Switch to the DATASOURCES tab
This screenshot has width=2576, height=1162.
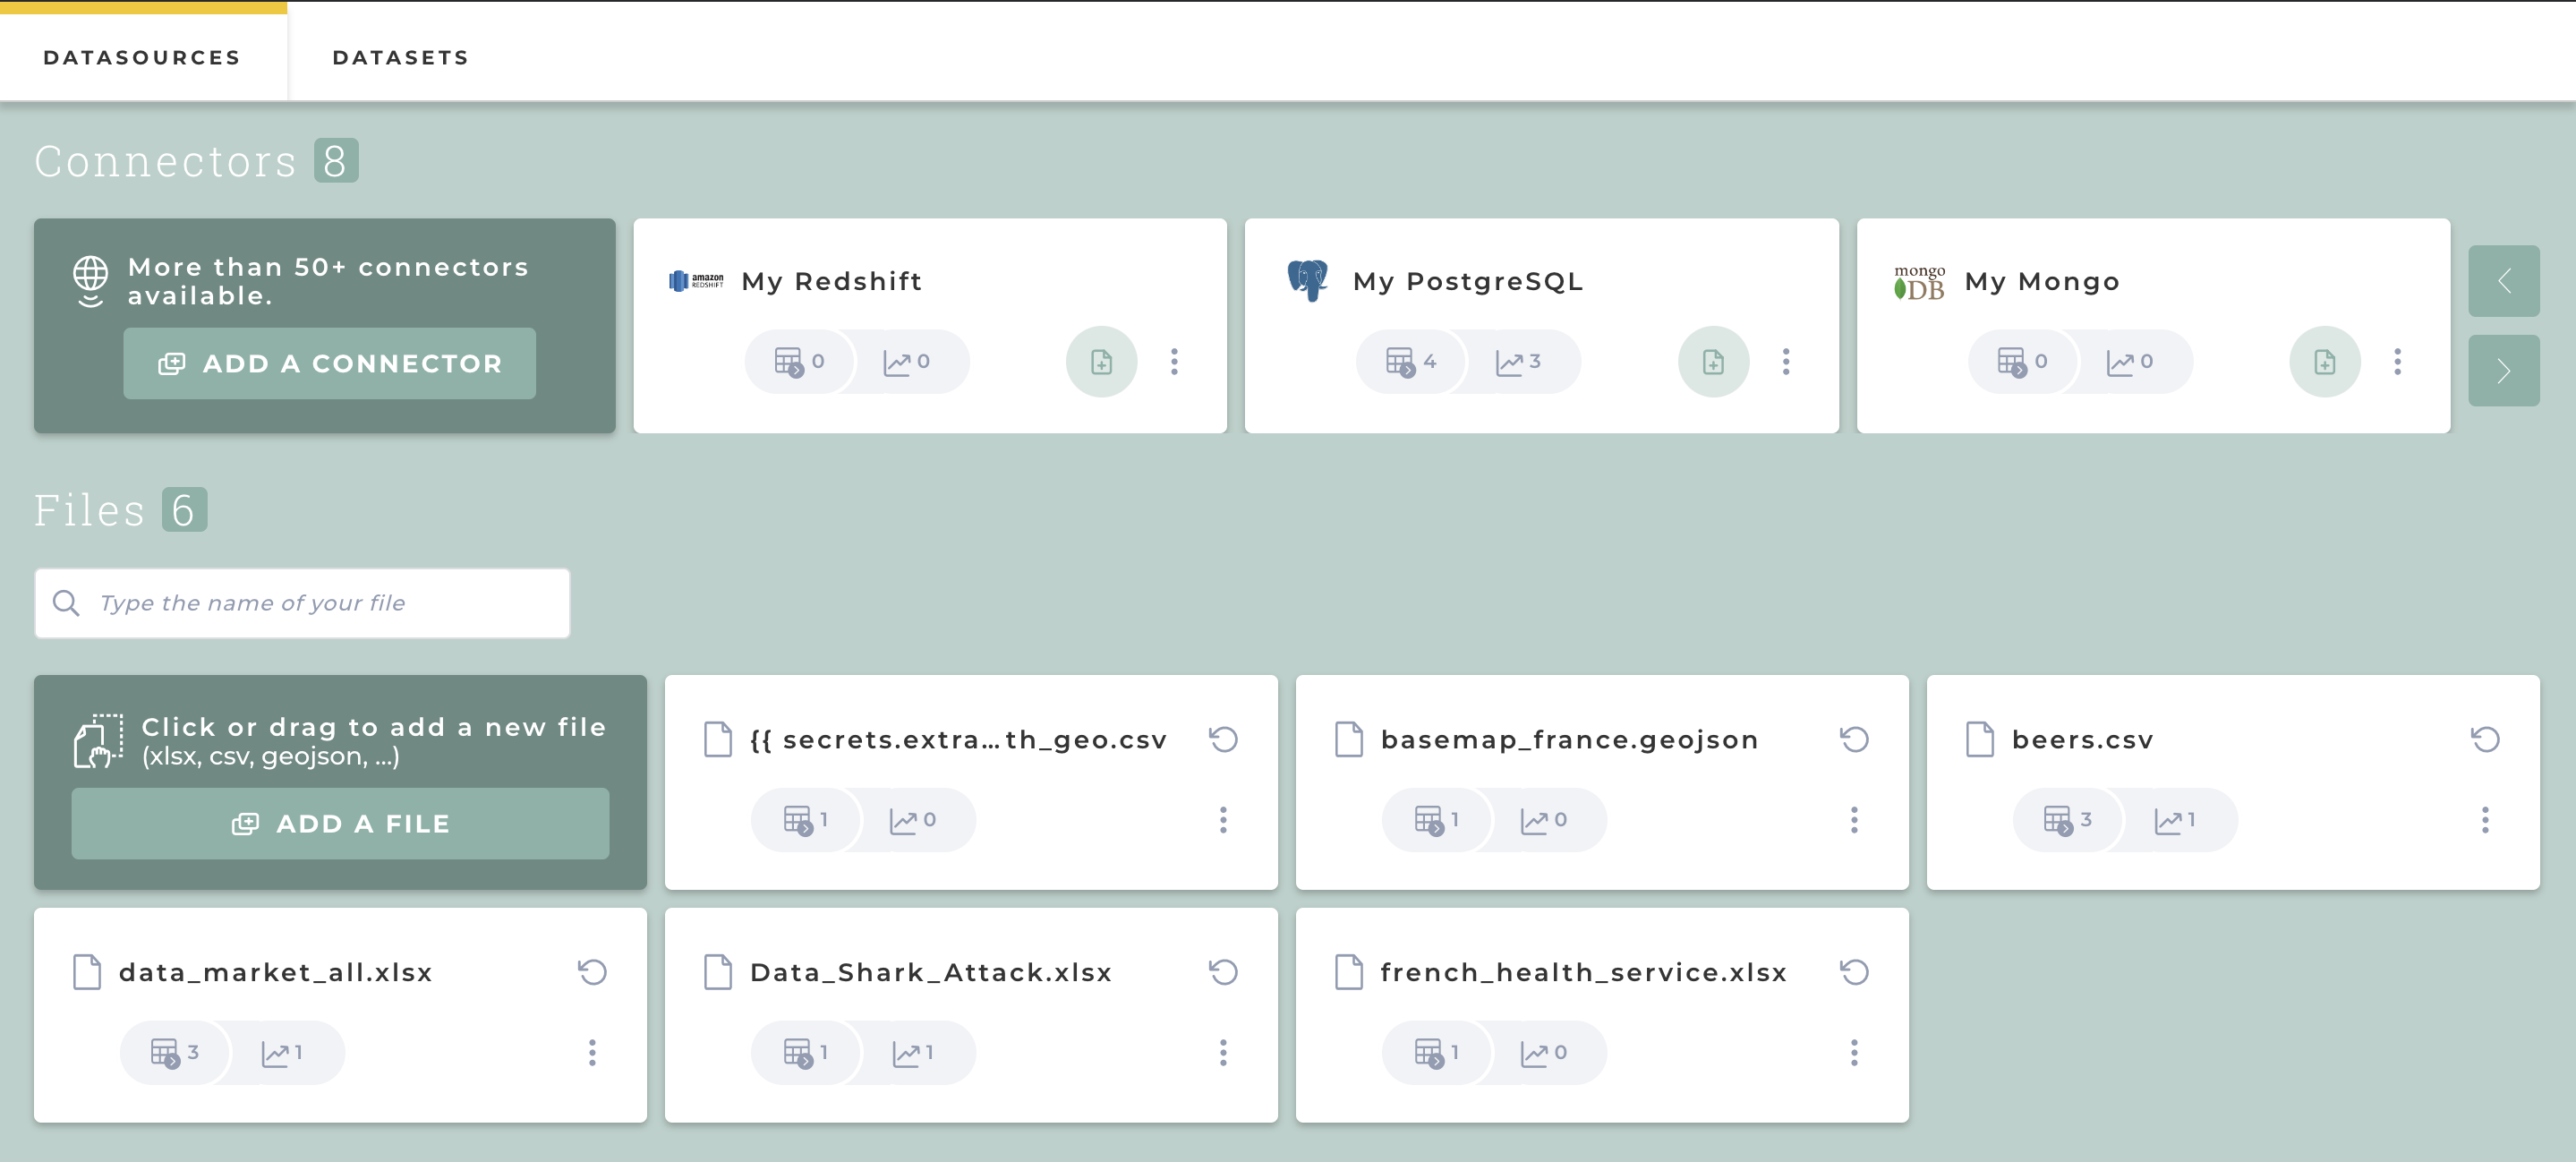(x=141, y=57)
